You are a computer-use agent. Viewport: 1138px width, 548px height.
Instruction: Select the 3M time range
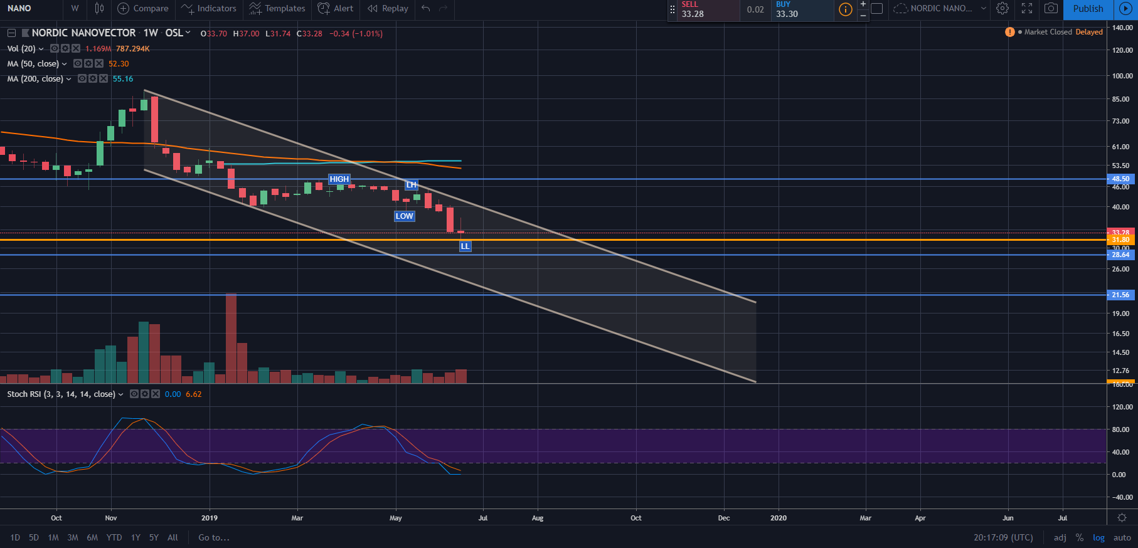(73, 537)
